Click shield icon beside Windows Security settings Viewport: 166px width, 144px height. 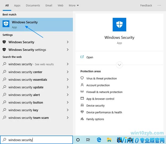[x=4, y=50]
